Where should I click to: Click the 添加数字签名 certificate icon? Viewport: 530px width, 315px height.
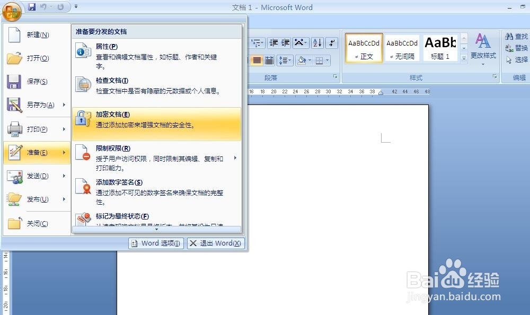coord(83,186)
